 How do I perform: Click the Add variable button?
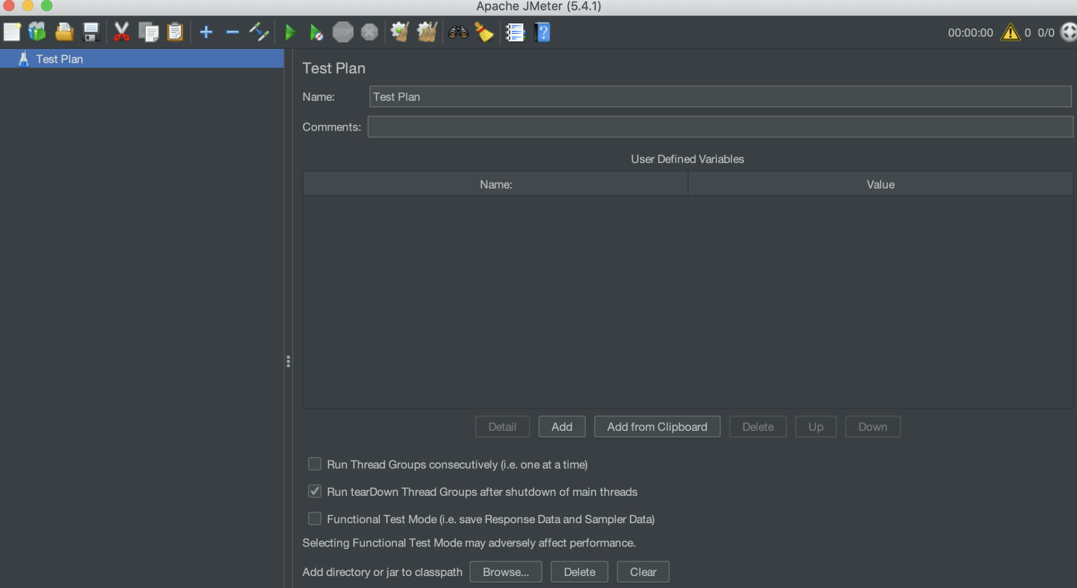(x=561, y=427)
